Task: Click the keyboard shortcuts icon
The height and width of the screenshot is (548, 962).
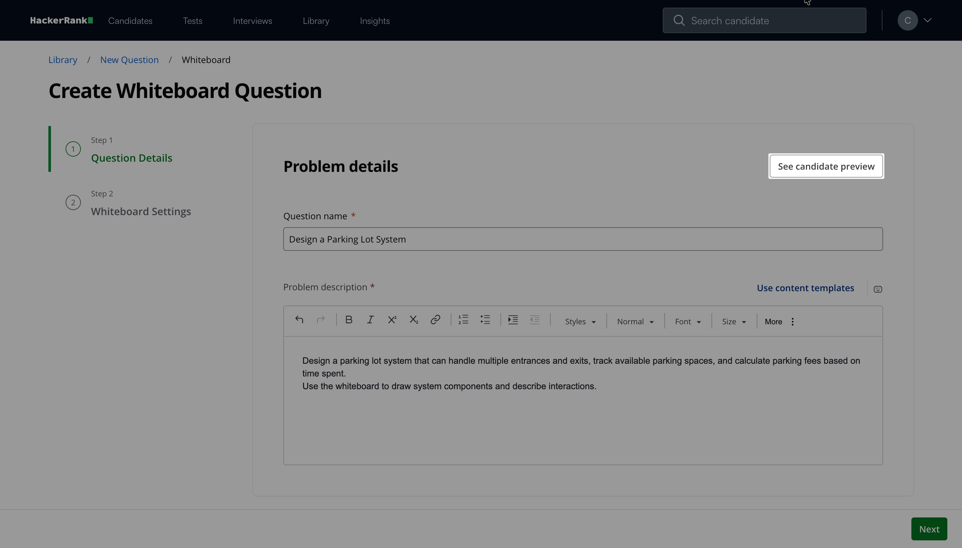Action: (x=878, y=289)
